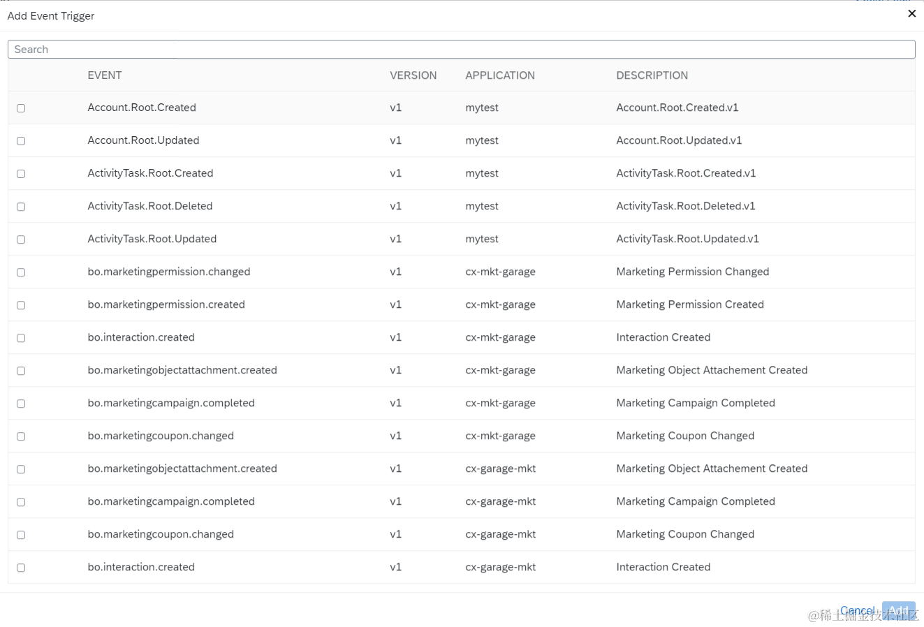The width and height of the screenshot is (924, 627).
Task: Select the ActivityTask.Root.Deleted.v1 description
Action: 686,206
